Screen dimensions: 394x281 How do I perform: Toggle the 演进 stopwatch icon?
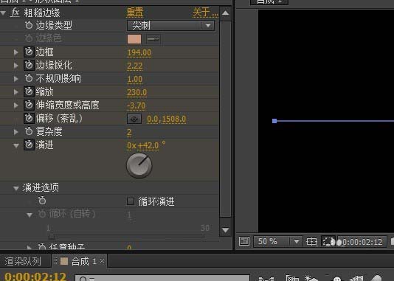coord(29,145)
